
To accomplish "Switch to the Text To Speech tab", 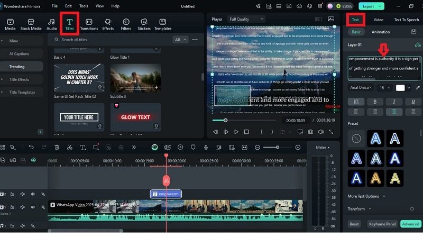I will pos(406,20).
